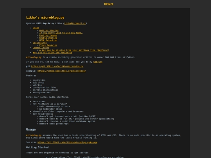Viewport: 211px width, 158px height.
Task: Click the 'Perks over social media platforms' text
Action: click(48, 97)
